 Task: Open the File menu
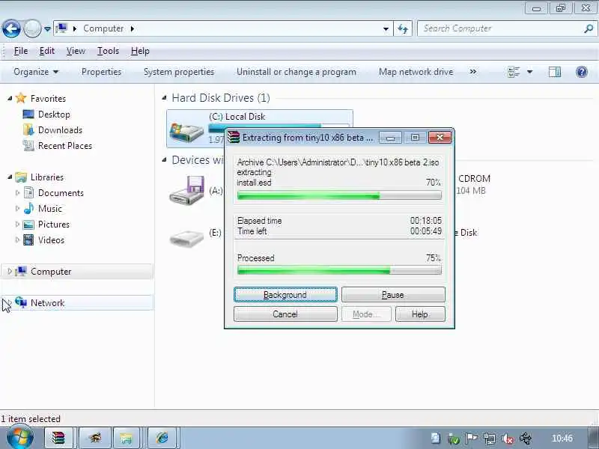[21, 51]
